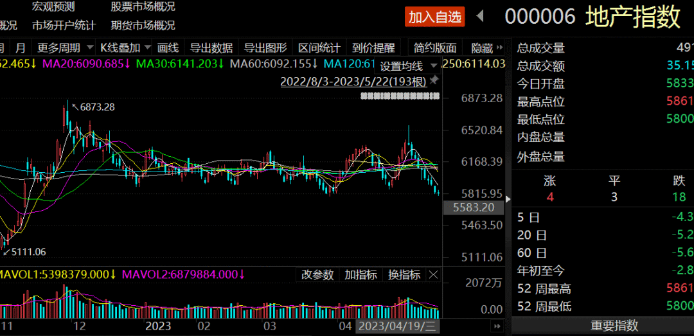Click 导出图形 to export chart image
This screenshot has width=694, height=336.
(265, 48)
